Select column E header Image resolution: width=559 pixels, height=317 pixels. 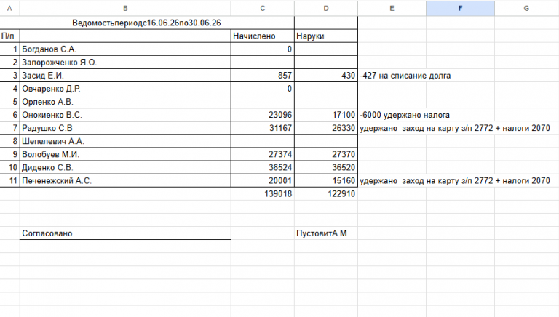pos(392,8)
